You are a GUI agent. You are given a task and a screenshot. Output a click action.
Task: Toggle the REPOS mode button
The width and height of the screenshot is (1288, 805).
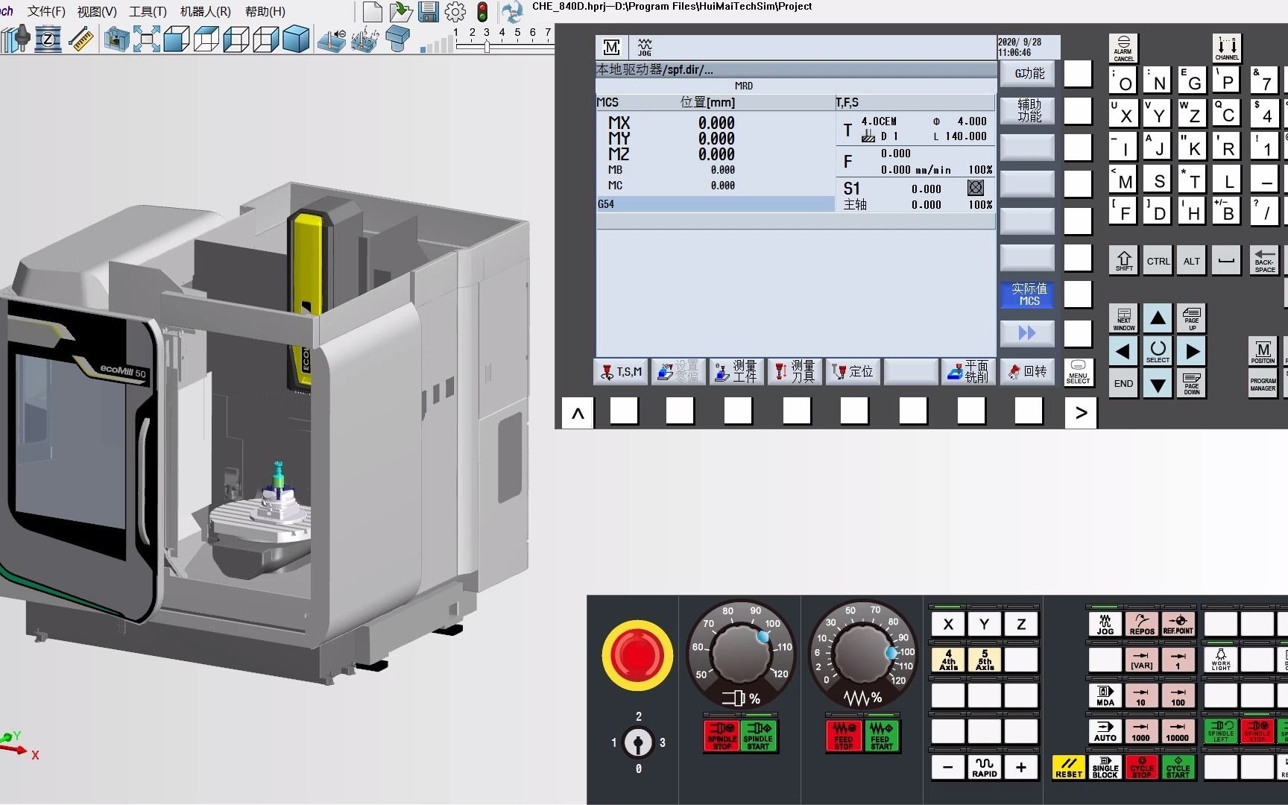coord(1141,624)
